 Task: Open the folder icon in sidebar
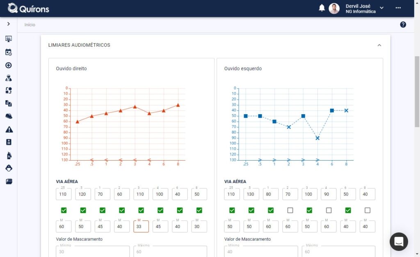coord(9,181)
